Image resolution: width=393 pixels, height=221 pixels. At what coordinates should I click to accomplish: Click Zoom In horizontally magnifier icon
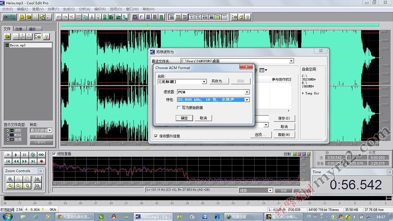tap(10, 179)
